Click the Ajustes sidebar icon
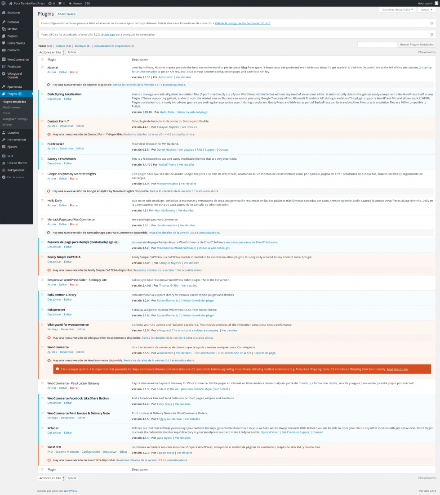Image resolution: width=440 pixels, height=495 pixels. pyautogui.click(x=4, y=147)
